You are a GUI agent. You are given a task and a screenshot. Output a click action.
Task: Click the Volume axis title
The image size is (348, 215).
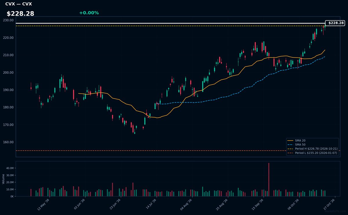pos(3,179)
